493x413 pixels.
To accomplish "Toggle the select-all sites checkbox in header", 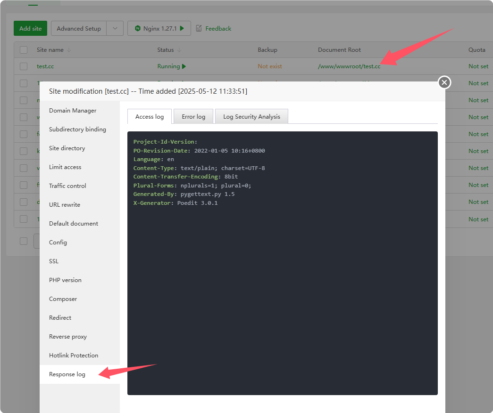I will (24, 50).
